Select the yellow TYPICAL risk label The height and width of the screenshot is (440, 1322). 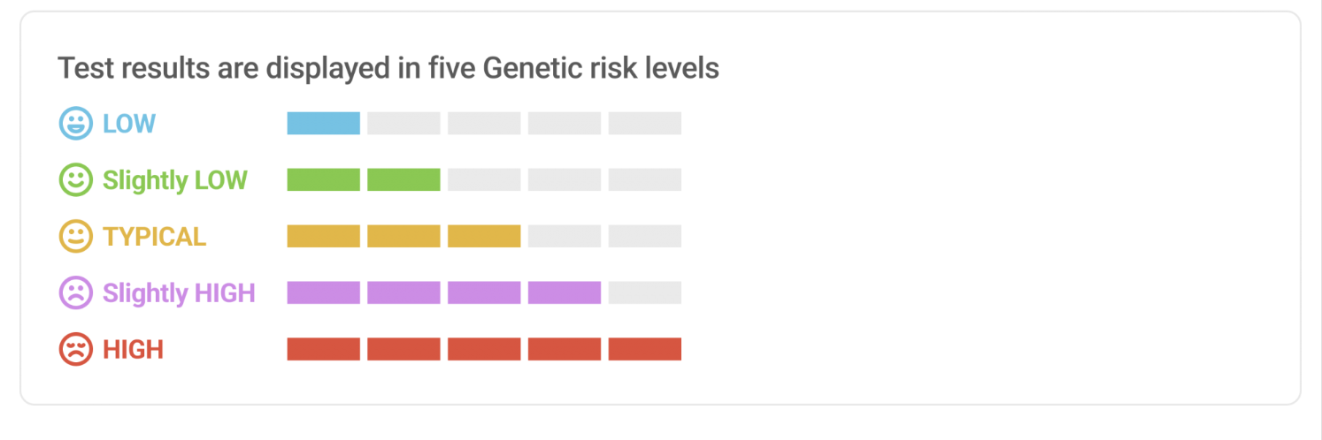tap(155, 237)
